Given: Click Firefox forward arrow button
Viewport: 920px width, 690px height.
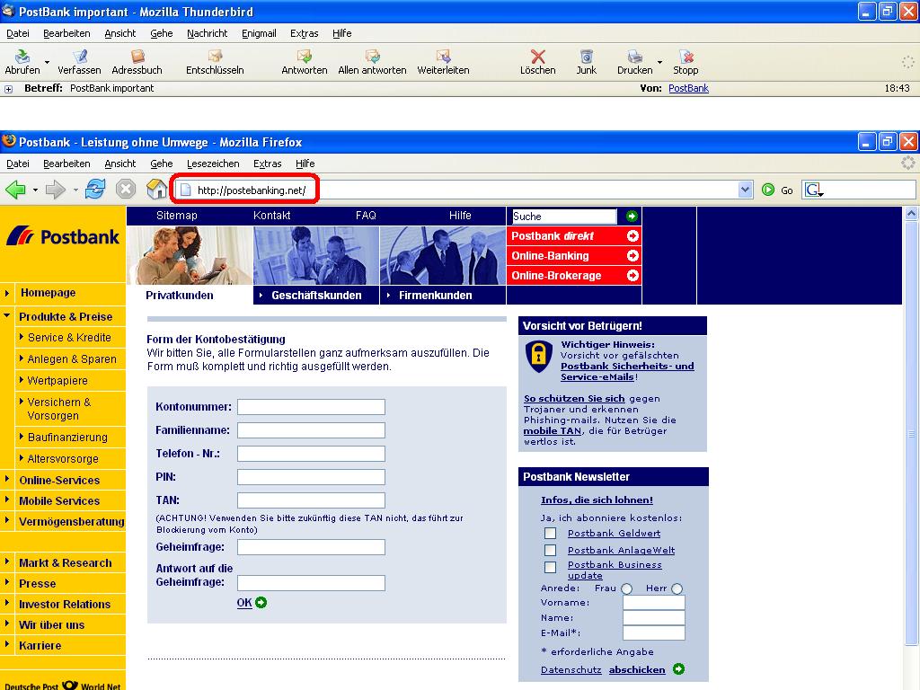Looking at the screenshot, I should [x=55, y=190].
